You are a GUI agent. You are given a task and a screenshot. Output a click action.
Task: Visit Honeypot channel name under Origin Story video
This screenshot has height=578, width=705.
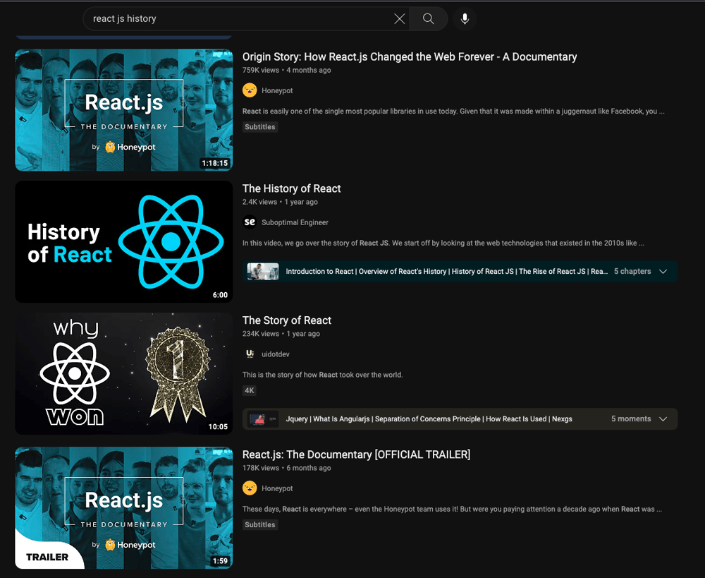click(277, 90)
